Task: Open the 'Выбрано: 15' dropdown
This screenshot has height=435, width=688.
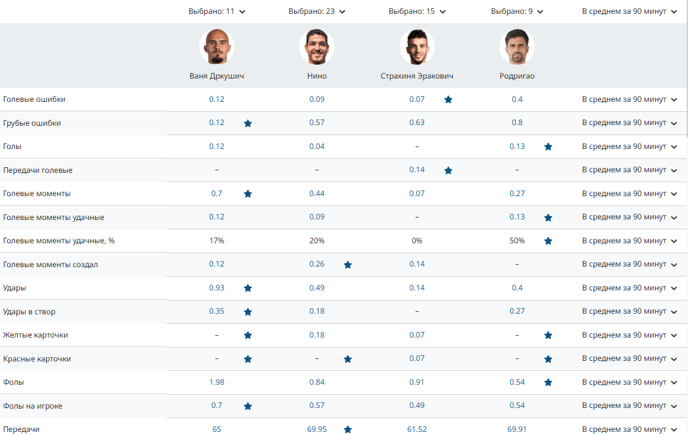Action: point(417,11)
